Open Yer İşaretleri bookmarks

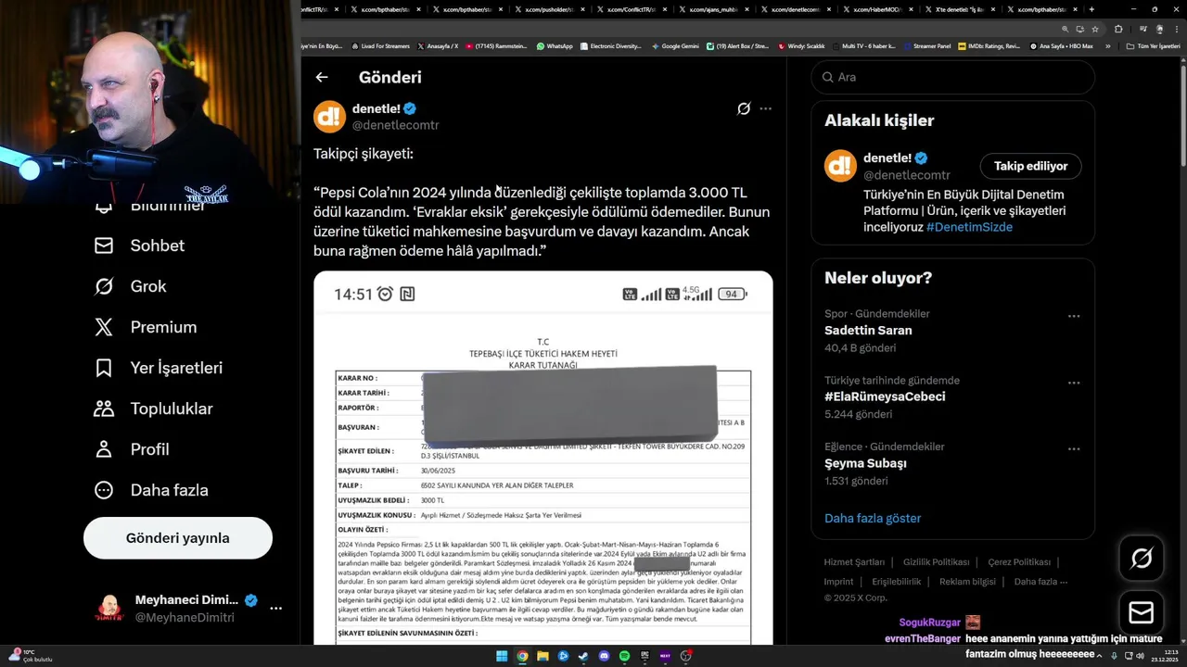click(159, 368)
